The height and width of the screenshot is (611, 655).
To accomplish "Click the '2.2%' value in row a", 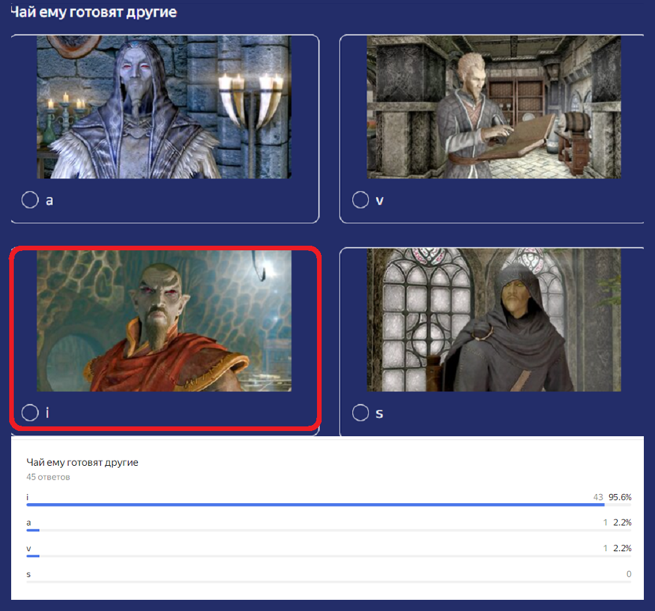I will (622, 522).
